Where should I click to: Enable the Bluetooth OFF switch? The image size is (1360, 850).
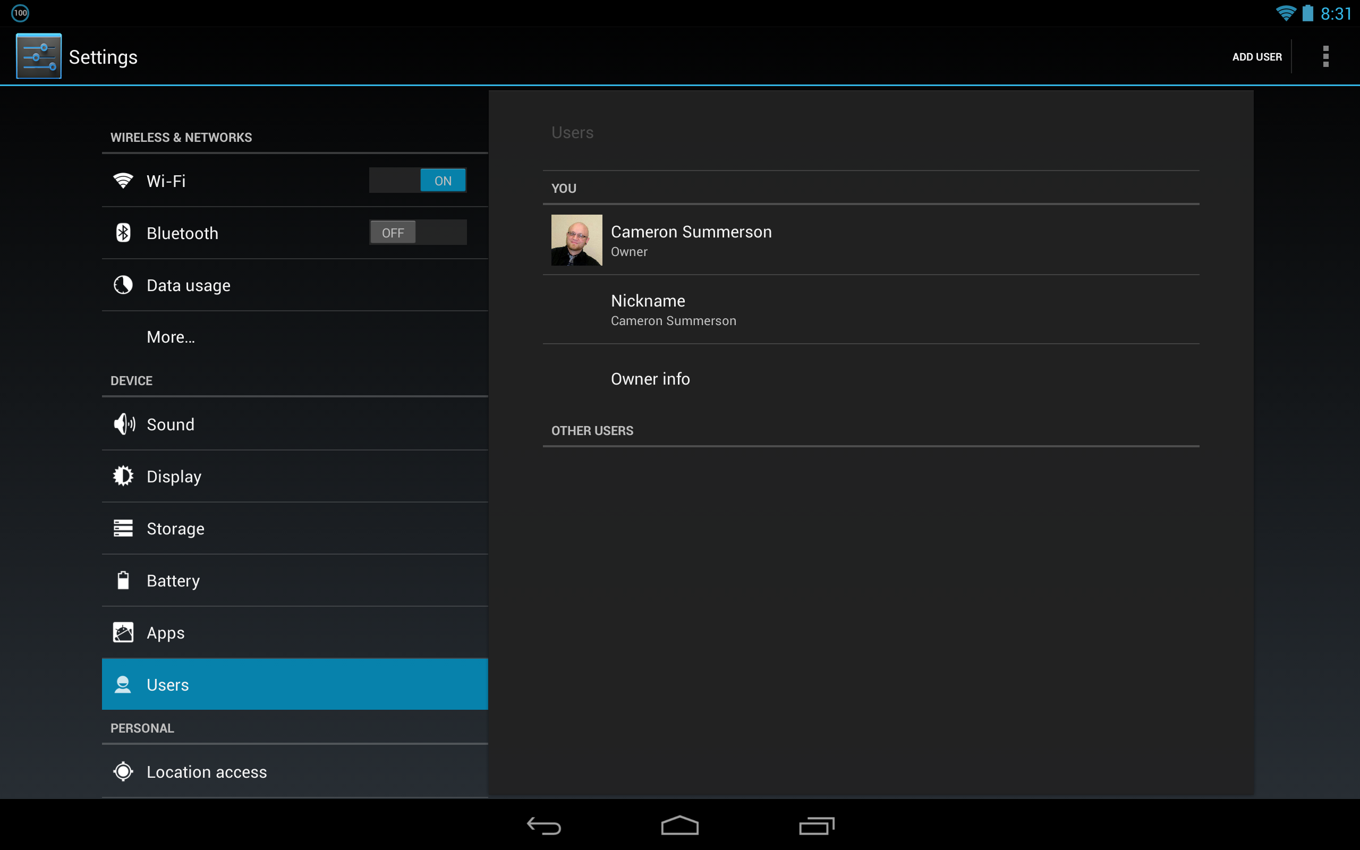click(418, 232)
